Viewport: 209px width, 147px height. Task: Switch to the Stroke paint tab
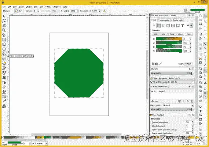tap(164, 20)
